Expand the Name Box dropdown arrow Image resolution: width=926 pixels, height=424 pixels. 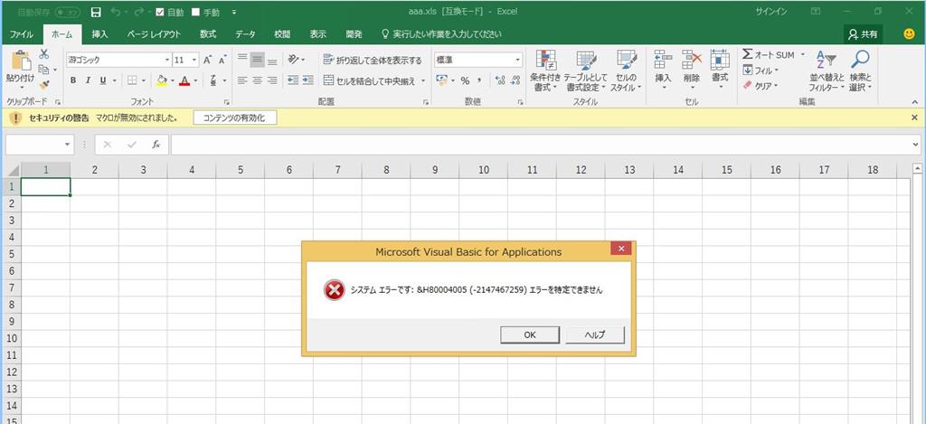(68, 145)
